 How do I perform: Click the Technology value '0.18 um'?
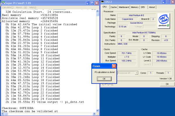[123, 26]
